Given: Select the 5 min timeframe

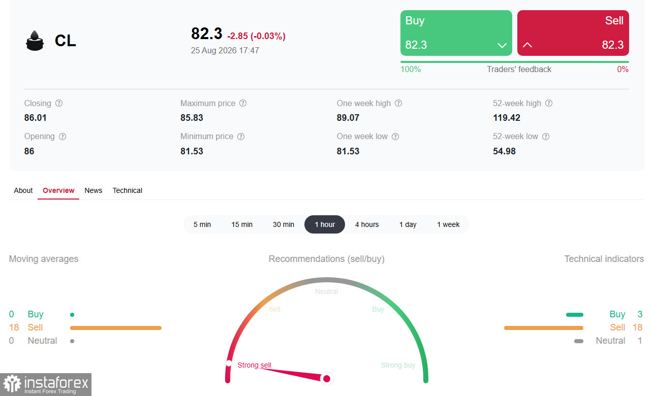Looking at the screenshot, I should click(x=202, y=224).
